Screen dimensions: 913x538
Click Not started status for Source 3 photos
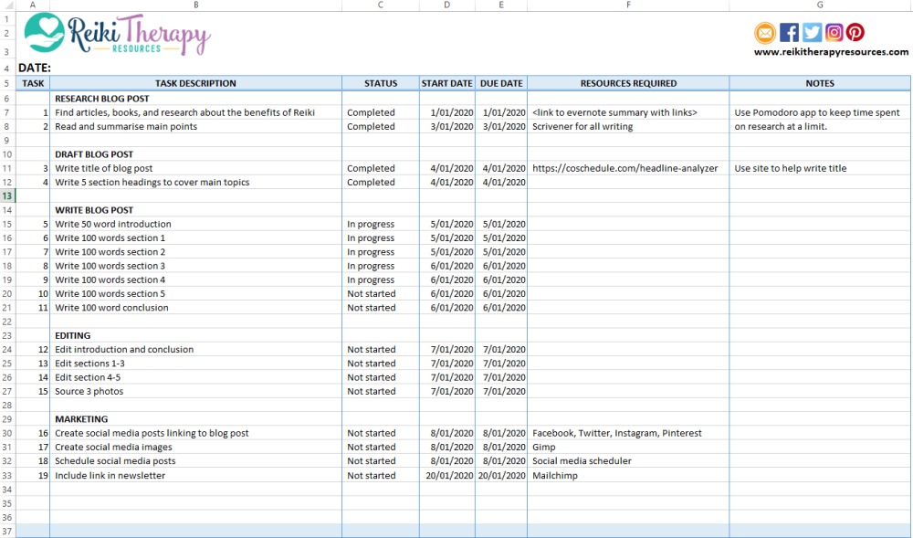[x=380, y=391]
